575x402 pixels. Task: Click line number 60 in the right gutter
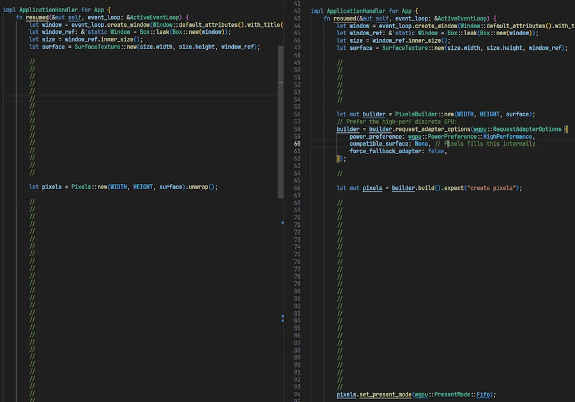pos(297,144)
